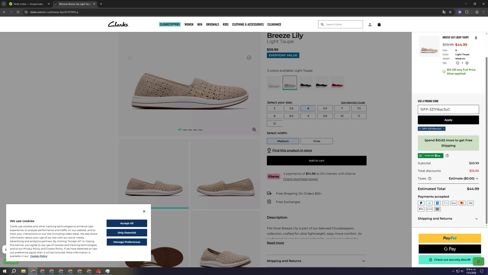Select size 8.5
The height and width of the screenshot is (275, 488).
click(x=291, y=116)
